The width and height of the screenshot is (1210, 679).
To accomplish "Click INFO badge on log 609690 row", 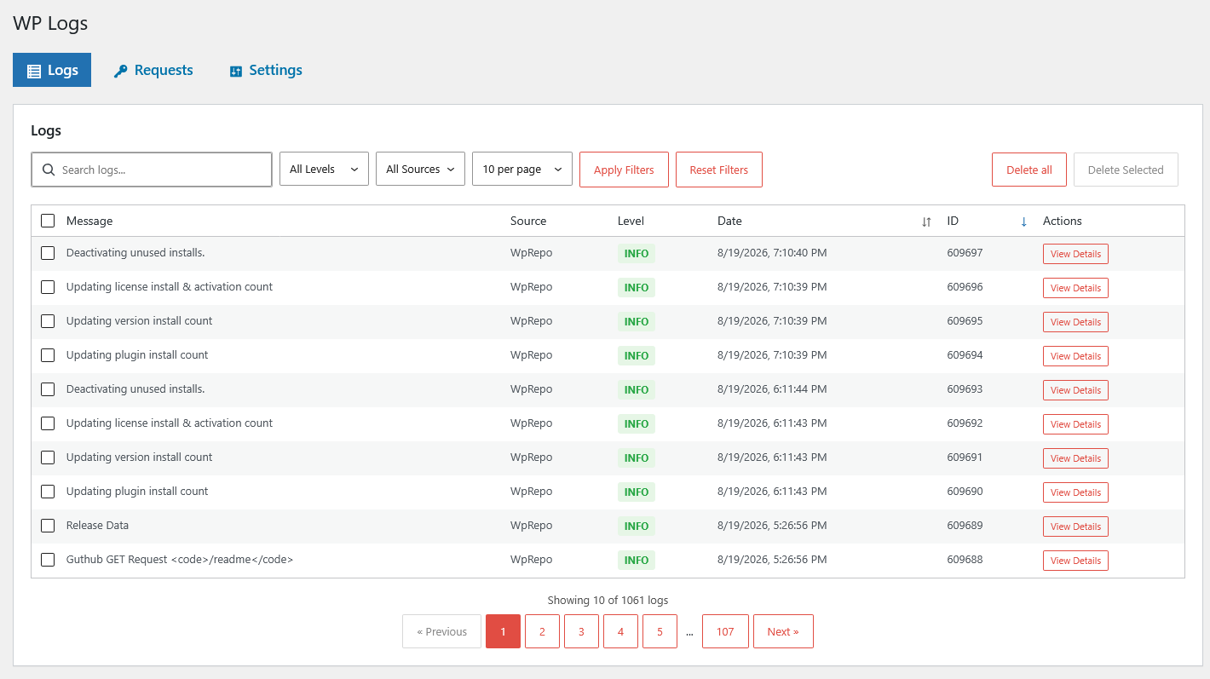I will point(637,492).
